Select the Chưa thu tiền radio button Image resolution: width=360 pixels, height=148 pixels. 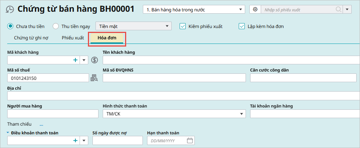(10, 26)
